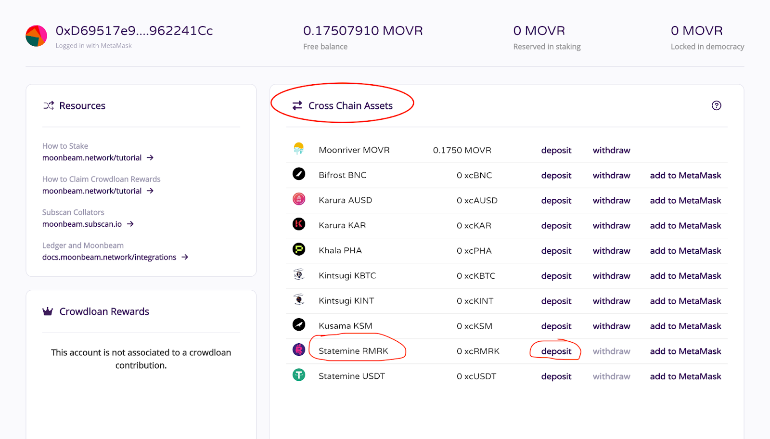Withdraw Karura KAR
The height and width of the screenshot is (439, 770).
611,226
